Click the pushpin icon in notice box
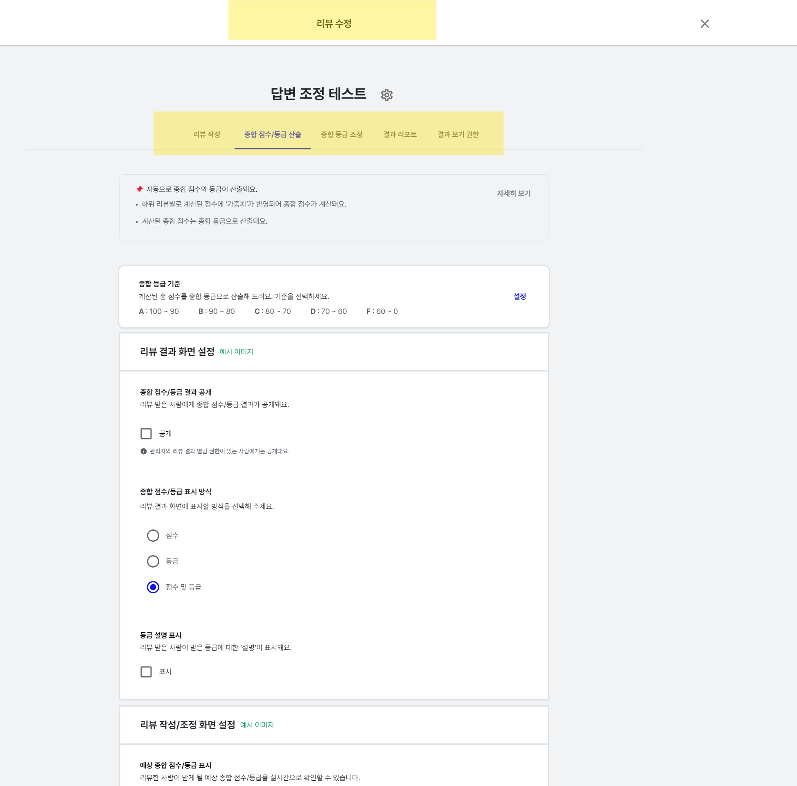 [x=139, y=189]
